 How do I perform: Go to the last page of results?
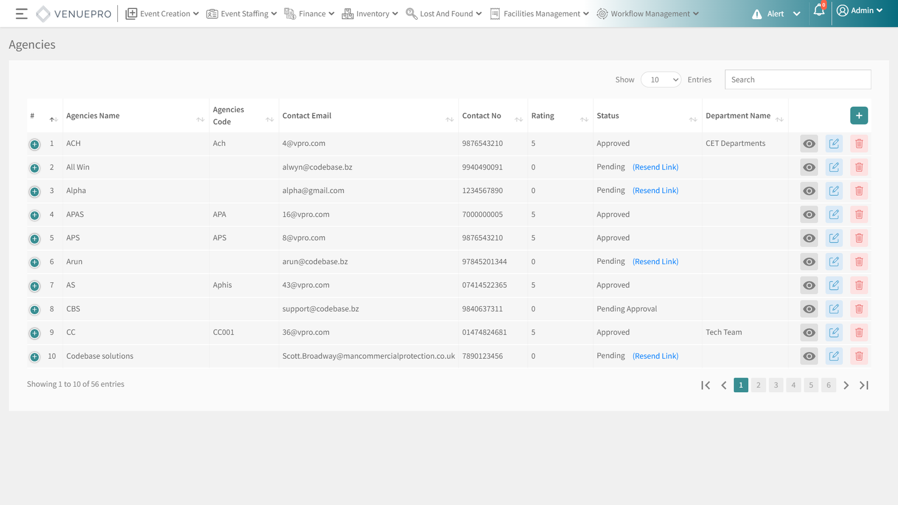[x=864, y=385]
